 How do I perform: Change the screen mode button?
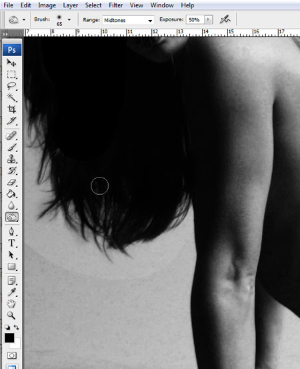click(12, 366)
